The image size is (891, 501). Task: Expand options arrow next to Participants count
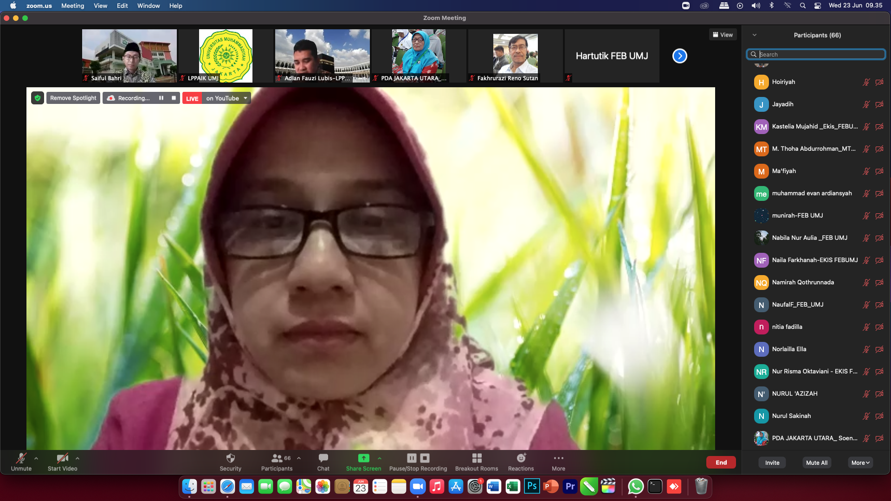click(299, 458)
